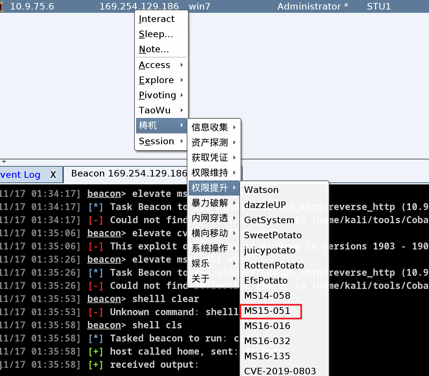The width and height of the screenshot is (429, 376).
Task: Expand the TaoWu submenu
Action: tap(161, 110)
